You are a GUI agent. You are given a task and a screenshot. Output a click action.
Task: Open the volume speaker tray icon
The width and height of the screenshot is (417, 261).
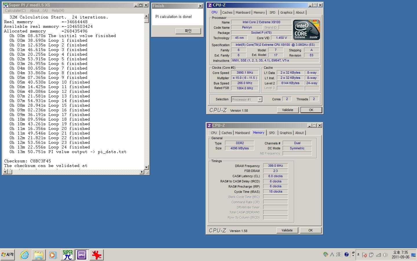(x=385, y=255)
